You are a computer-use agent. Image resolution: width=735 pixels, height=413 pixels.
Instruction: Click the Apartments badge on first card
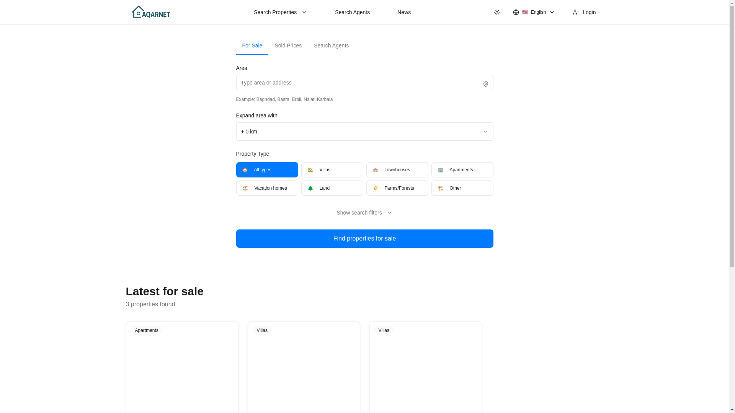146,330
